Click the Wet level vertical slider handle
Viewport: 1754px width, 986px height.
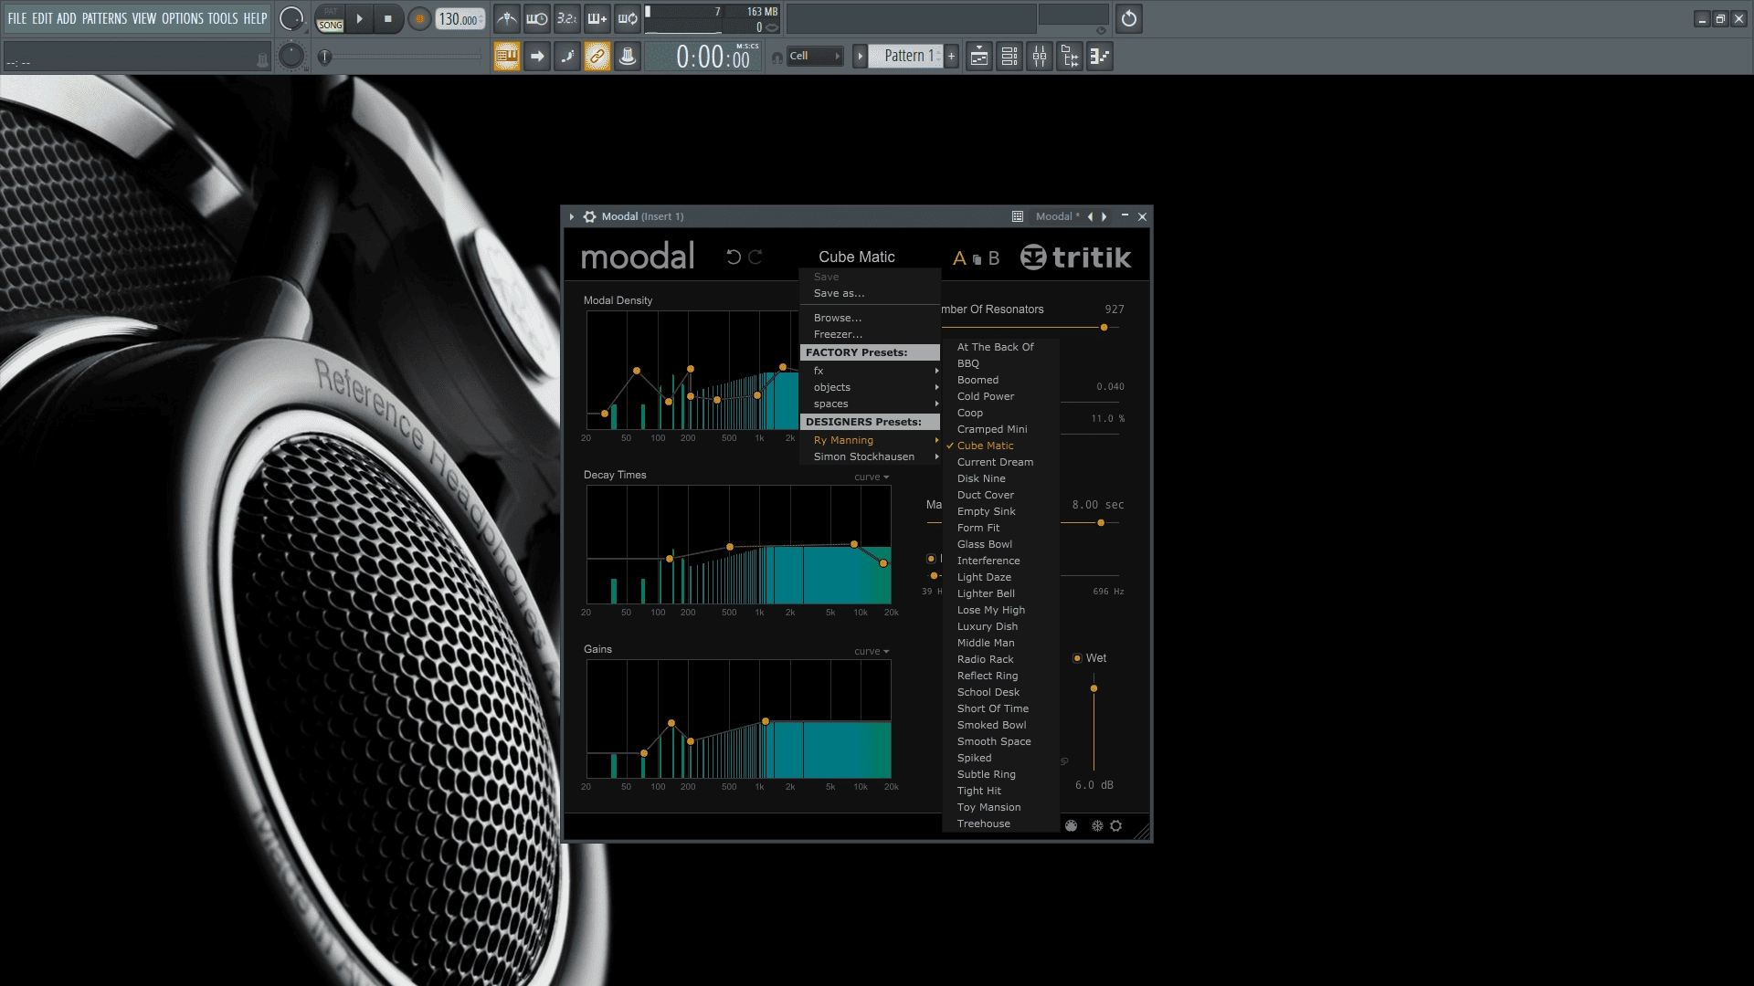1094,688
